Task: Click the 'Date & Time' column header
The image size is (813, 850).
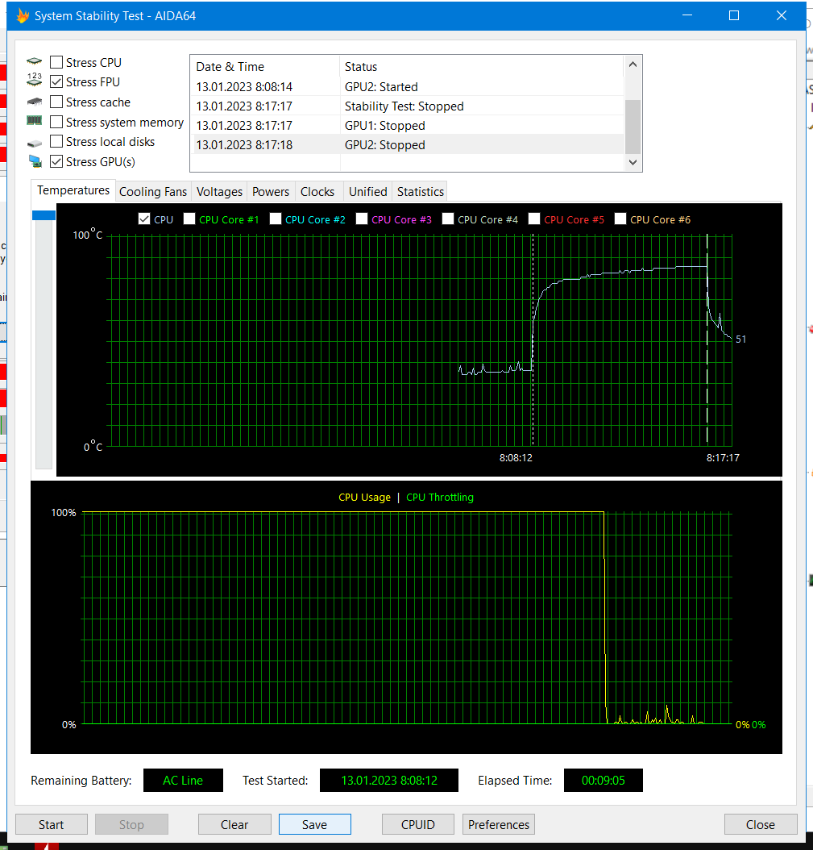Action: click(x=265, y=67)
